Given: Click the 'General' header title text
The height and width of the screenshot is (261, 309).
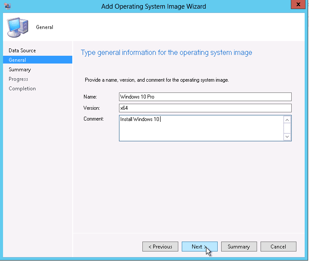Looking at the screenshot, I should coord(45,27).
